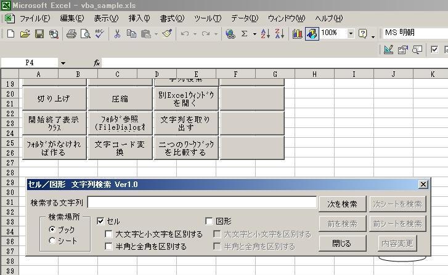Open the Chart Wizard icon
The image size is (448, 275).
298,34
